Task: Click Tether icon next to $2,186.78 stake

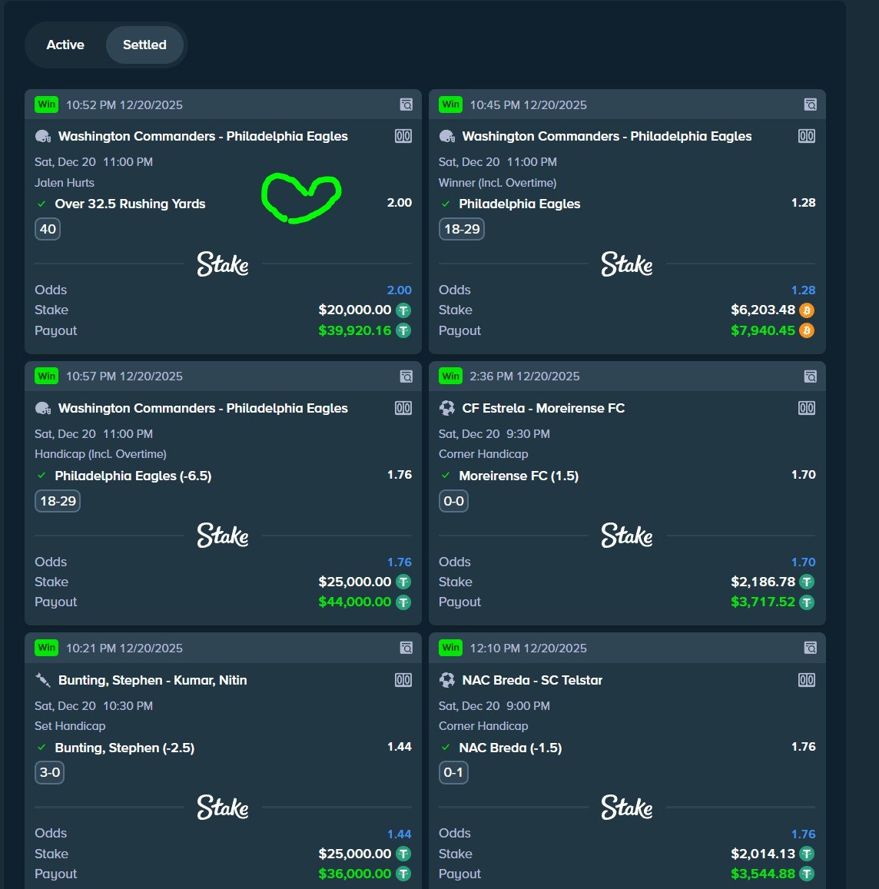Action: point(807,582)
